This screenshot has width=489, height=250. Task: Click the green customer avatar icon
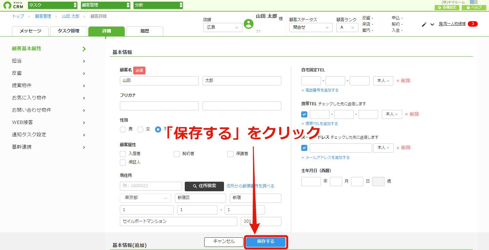click(249, 24)
